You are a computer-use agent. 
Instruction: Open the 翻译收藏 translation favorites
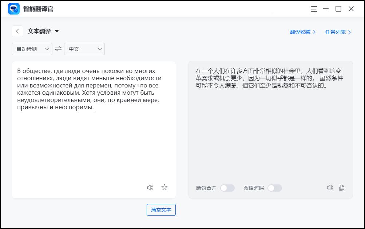301,32
